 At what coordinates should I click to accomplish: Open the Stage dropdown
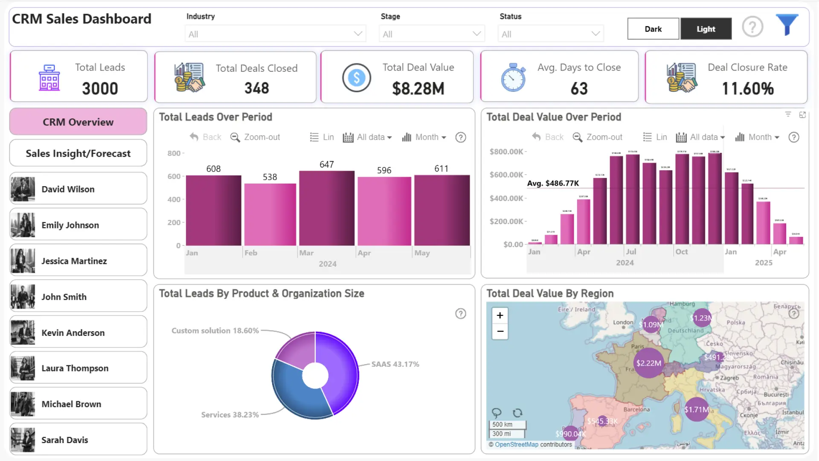tap(432, 34)
